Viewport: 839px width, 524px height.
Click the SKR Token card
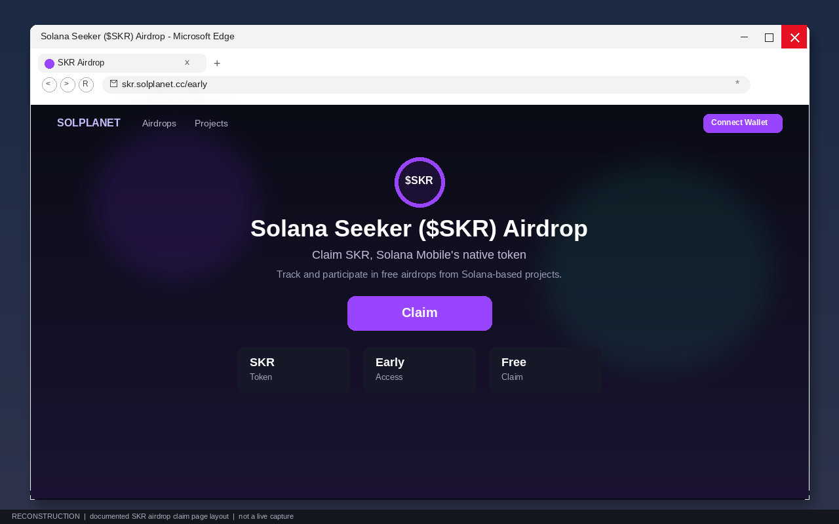pyautogui.click(x=294, y=370)
